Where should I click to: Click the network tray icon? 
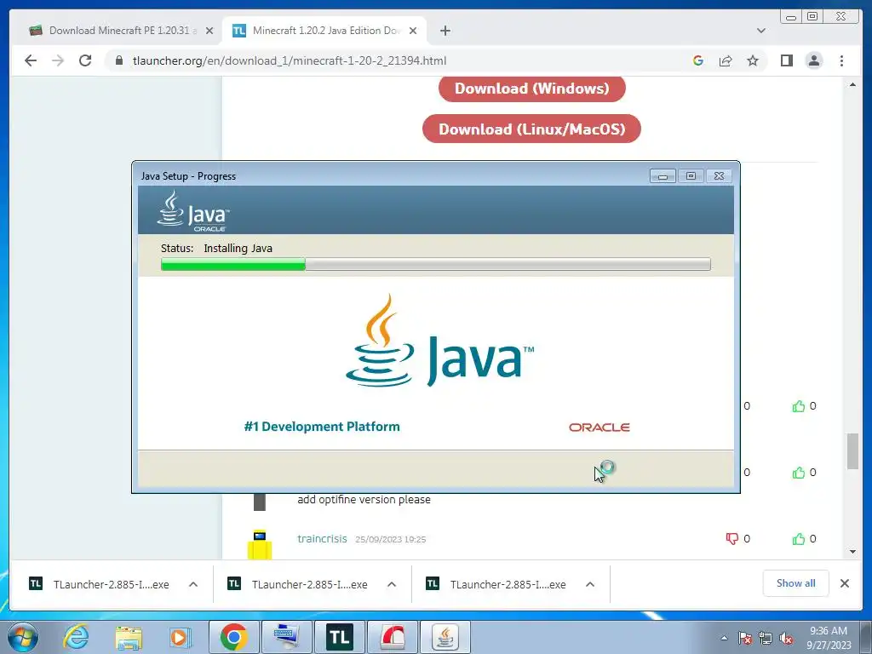(x=766, y=638)
